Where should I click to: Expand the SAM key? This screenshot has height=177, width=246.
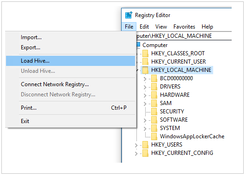(145, 104)
